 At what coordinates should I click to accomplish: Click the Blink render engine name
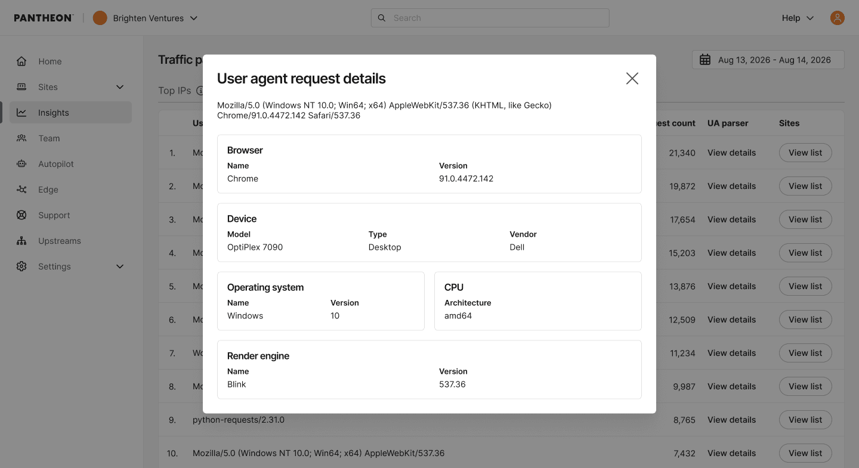(237, 385)
